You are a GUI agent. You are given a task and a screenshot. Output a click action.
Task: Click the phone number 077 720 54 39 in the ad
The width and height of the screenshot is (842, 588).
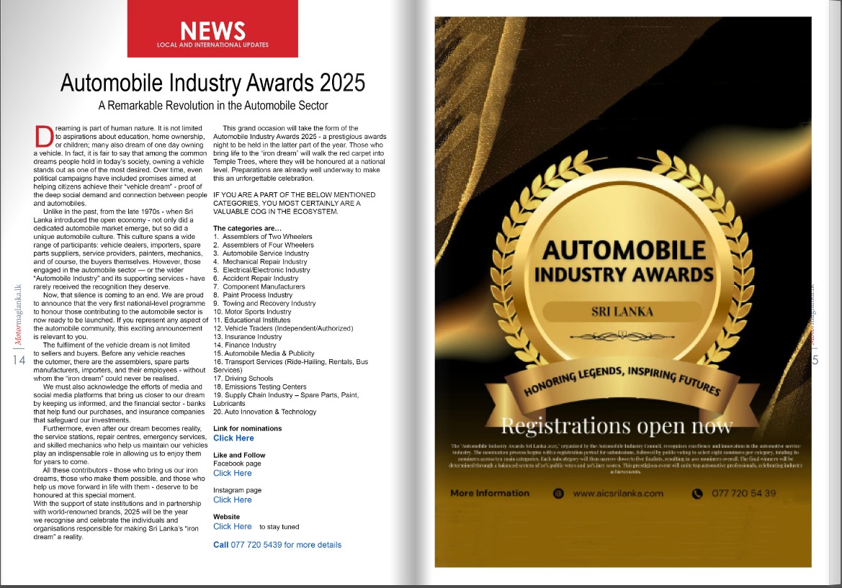tap(744, 494)
